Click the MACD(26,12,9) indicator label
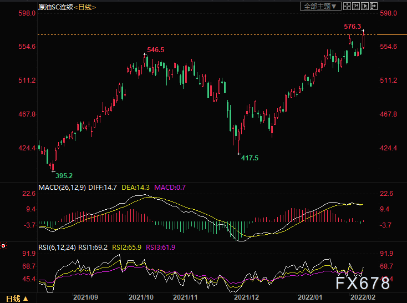Image resolution: width=407 pixels, height=303 pixels. [x=62, y=188]
